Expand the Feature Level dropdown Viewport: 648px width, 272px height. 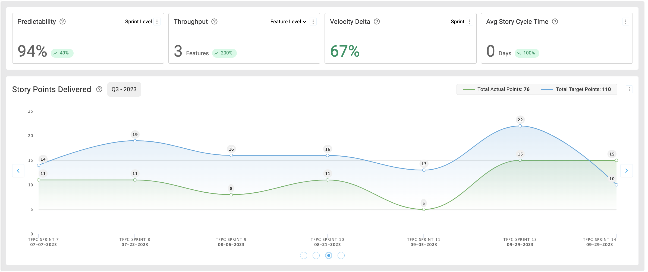click(x=288, y=22)
